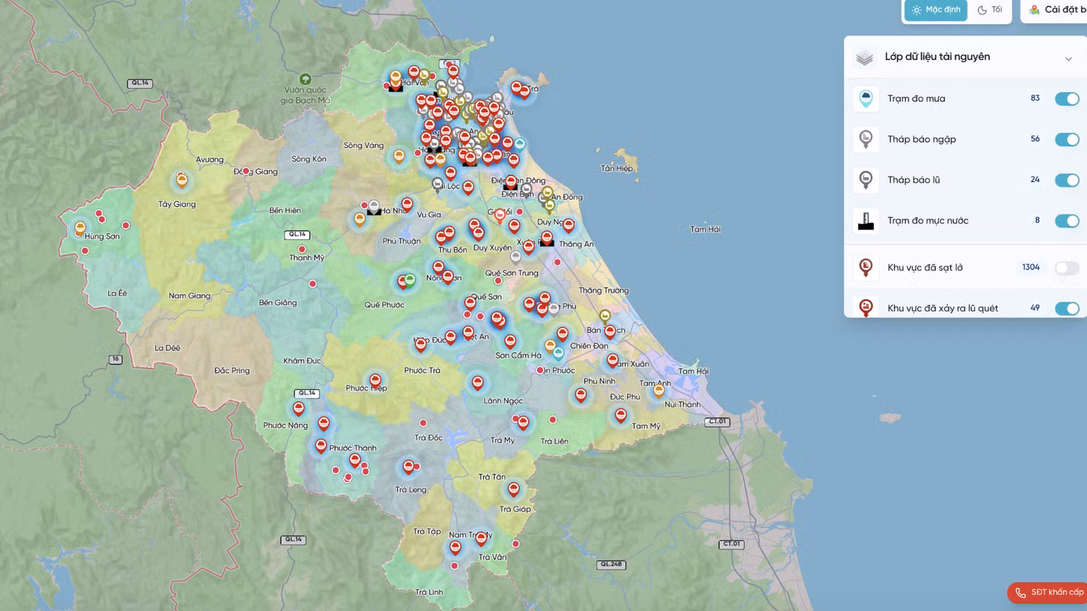The height and width of the screenshot is (611, 1087).
Task: Toggle Khu vực đã xảy ra lũ quét switch
Action: (1067, 308)
